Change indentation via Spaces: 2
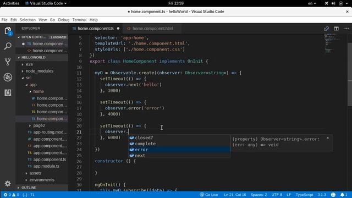352x198 pixels. (x=258, y=195)
